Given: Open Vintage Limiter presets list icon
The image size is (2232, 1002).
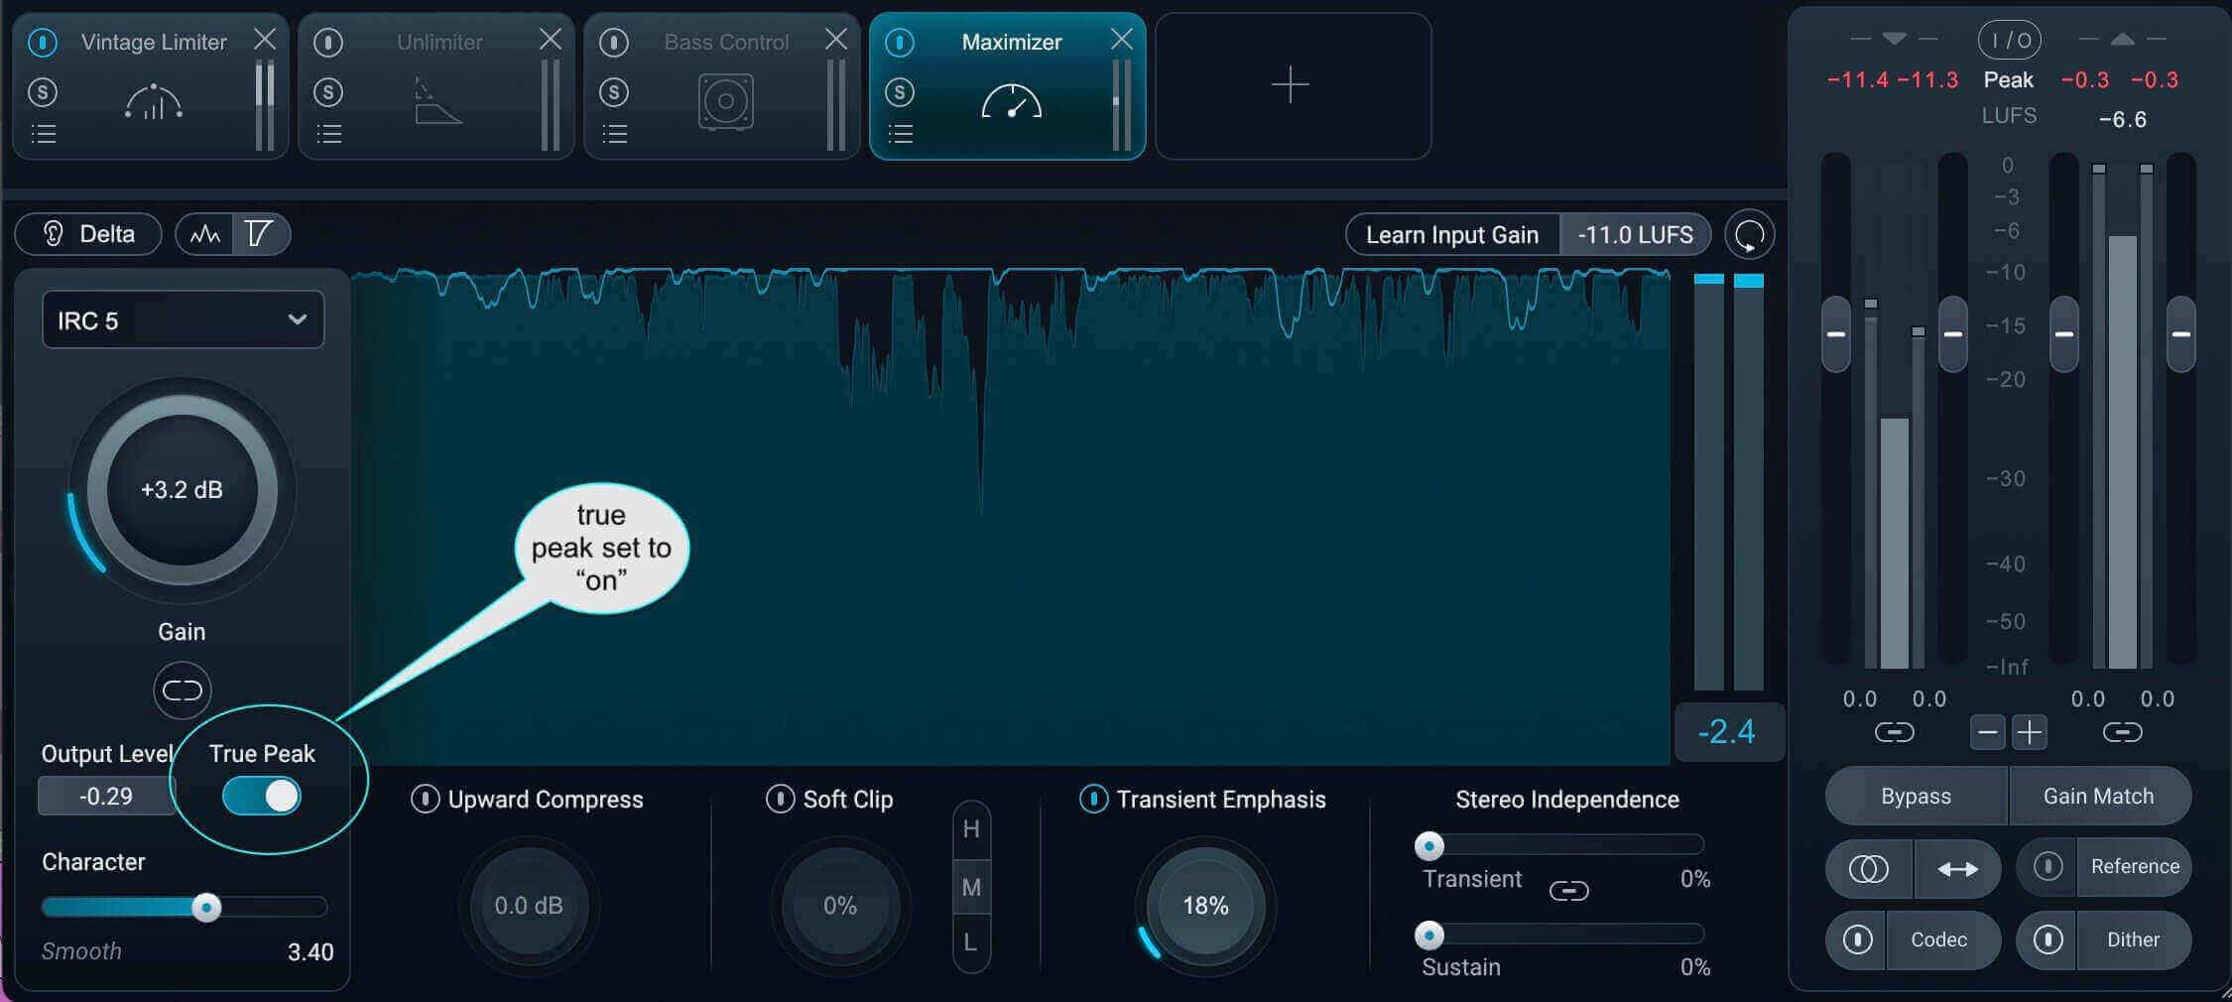Looking at the screenshot, I should 43,134.
